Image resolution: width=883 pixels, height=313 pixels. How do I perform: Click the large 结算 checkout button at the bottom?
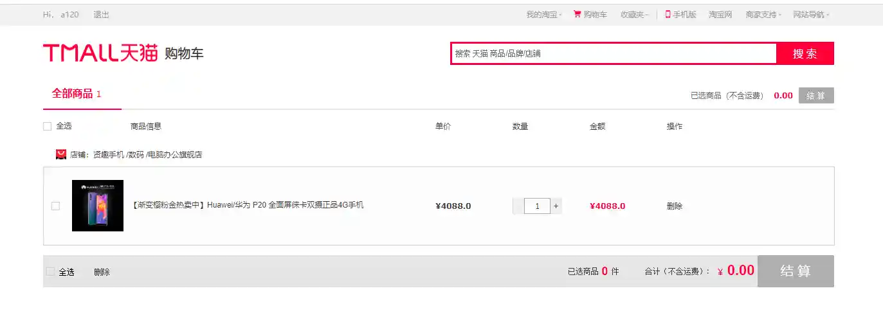point(796,271)
